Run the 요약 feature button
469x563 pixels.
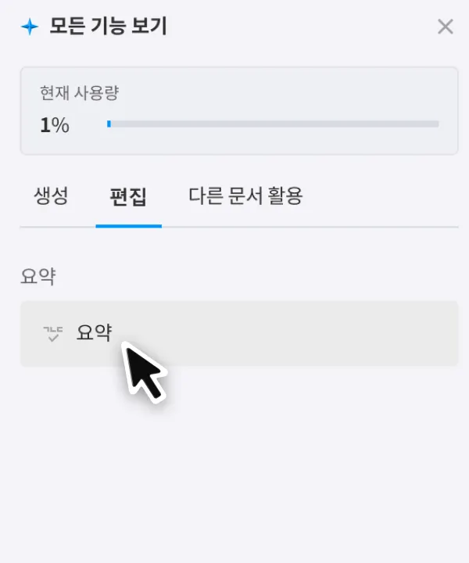pos(238,334)
